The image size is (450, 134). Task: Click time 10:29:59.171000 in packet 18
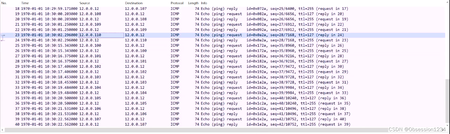click(x=49, y=9)
